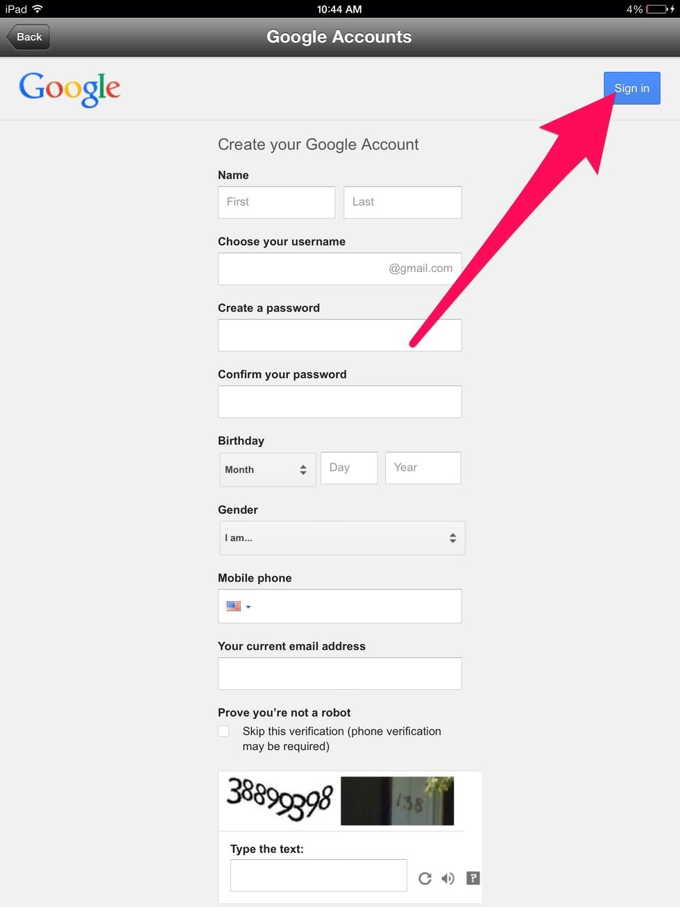Click the birthday Year field
Image resolution: width=680 pixels, height=907 pixels.
[x=423, y=468]
